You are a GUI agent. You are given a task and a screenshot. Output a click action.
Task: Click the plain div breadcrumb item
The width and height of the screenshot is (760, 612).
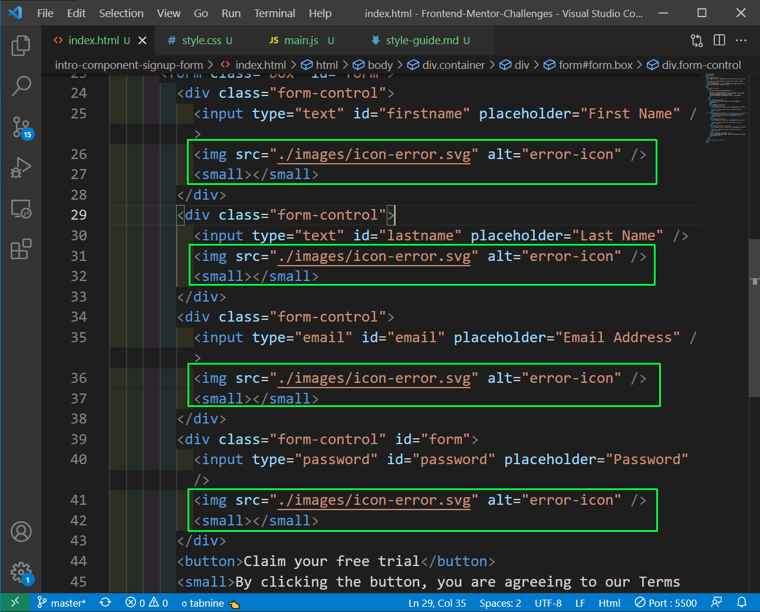coord(515,65)
